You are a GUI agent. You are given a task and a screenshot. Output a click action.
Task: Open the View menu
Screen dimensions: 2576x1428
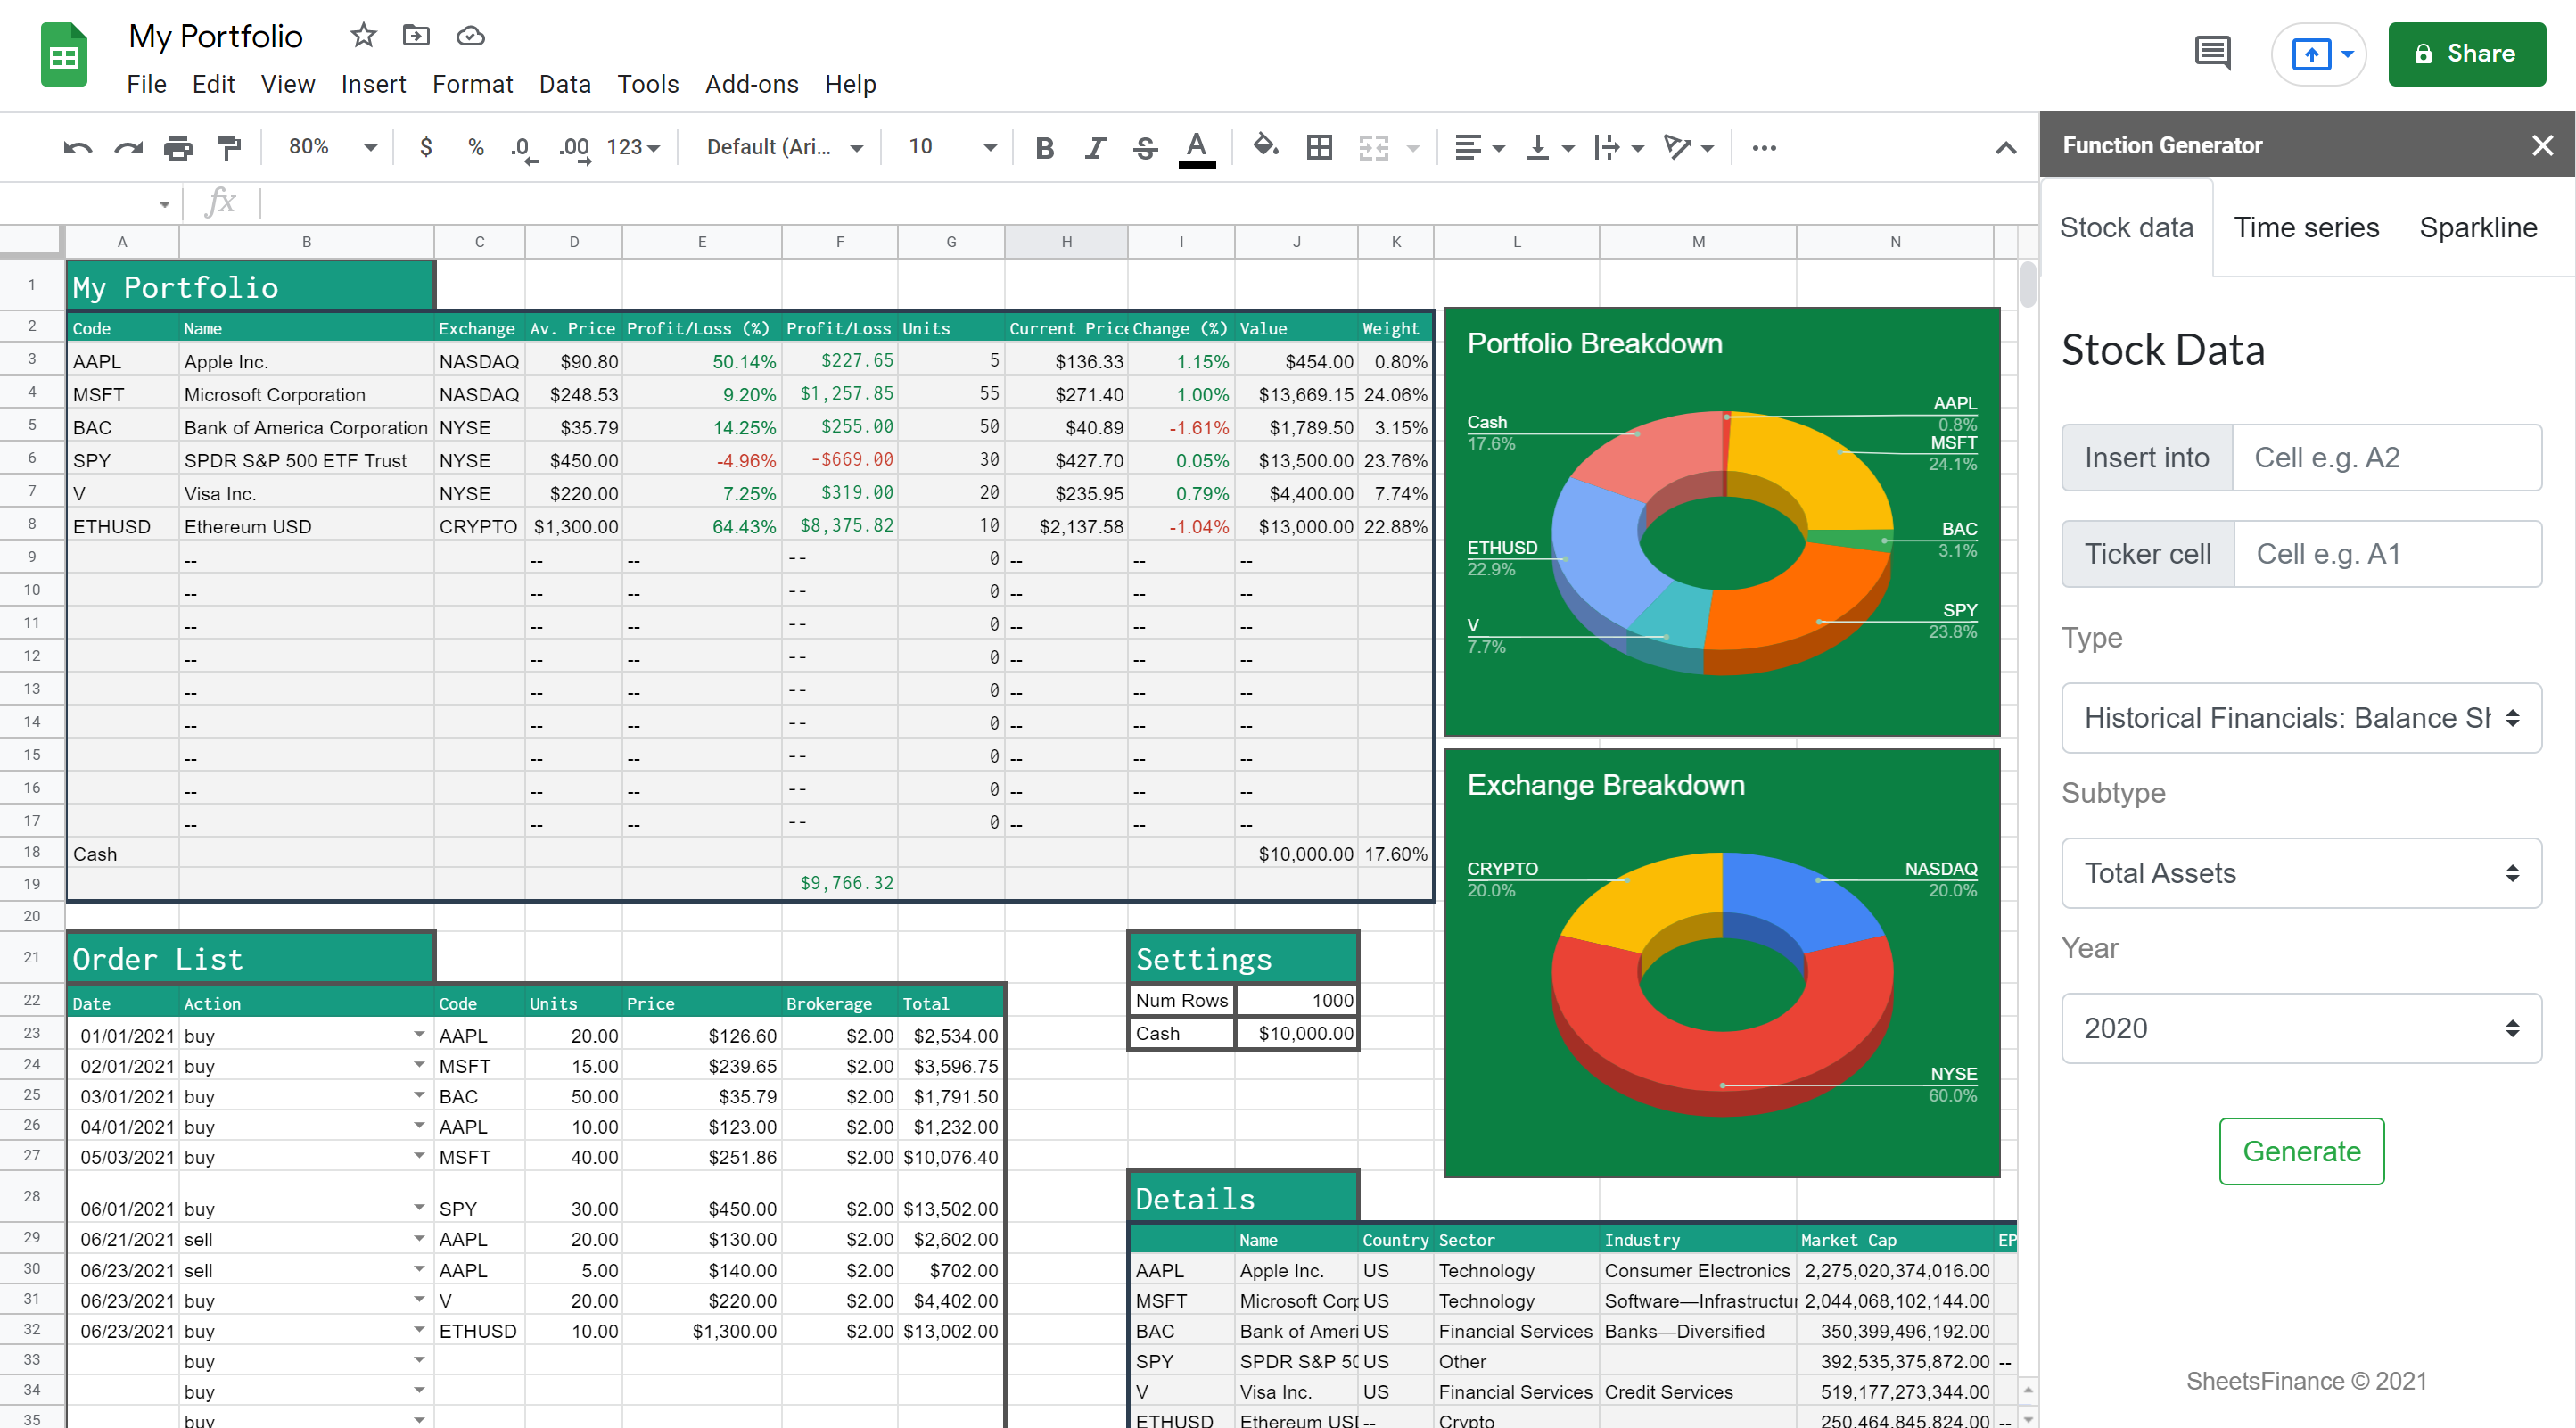click(288, 84)
